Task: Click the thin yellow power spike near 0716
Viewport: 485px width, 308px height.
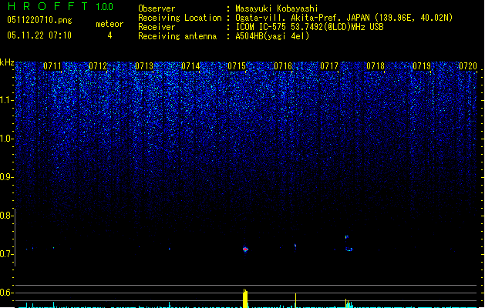Action: (x=295, y=300)
